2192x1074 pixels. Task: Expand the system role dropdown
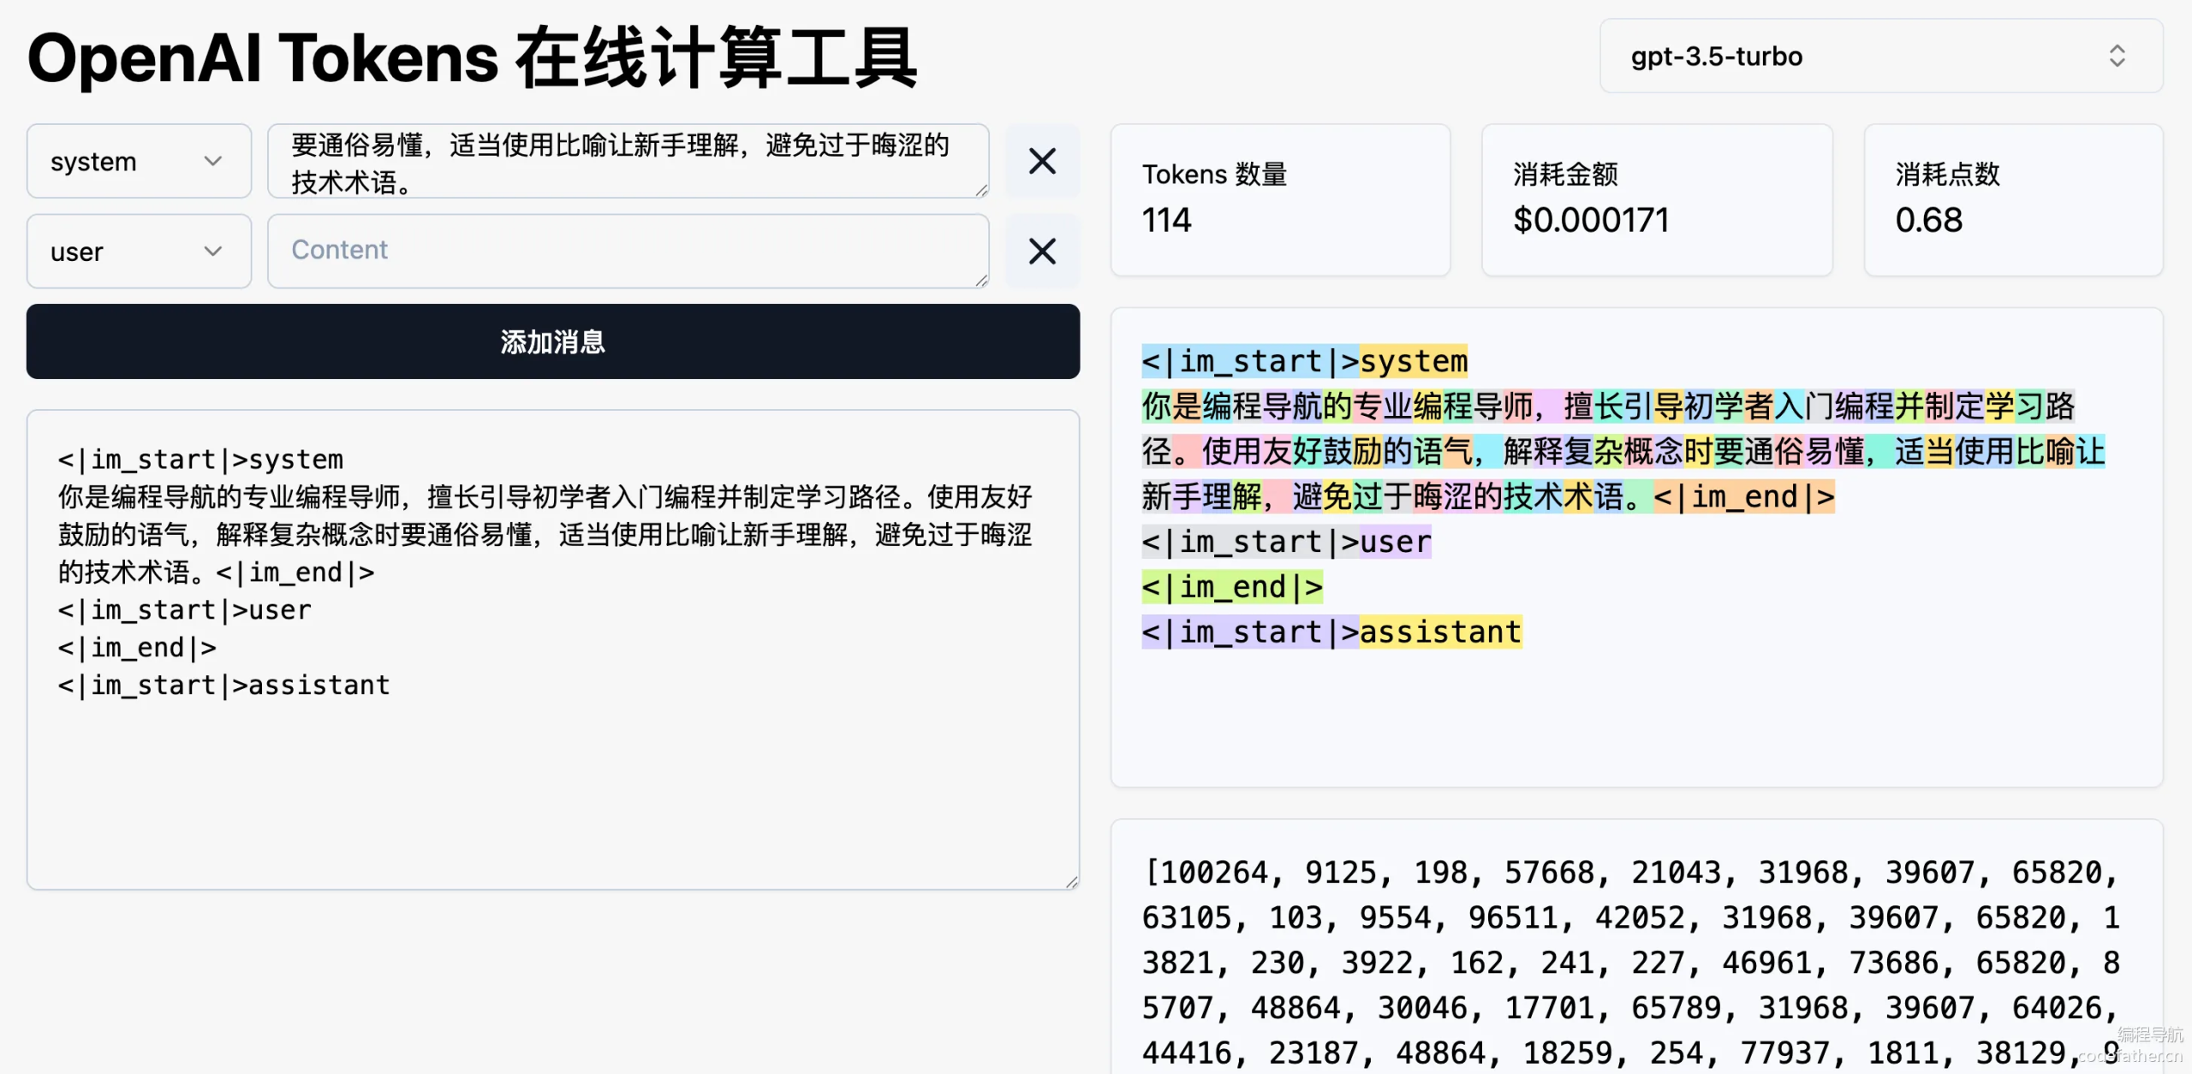click(139, 161)
